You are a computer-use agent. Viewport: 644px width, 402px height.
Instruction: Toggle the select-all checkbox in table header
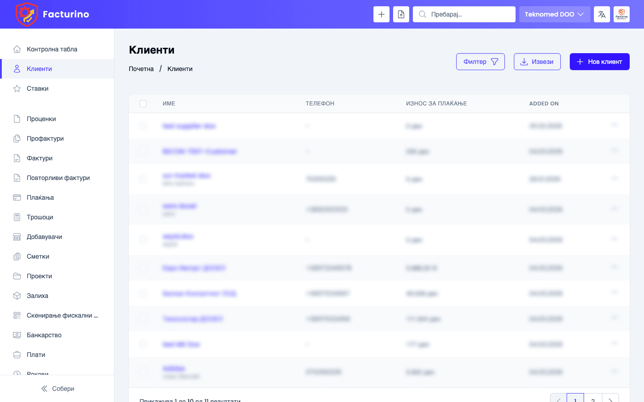(x=143, y=104)
